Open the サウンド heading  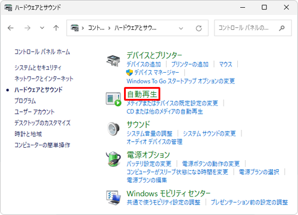point(138,124)
